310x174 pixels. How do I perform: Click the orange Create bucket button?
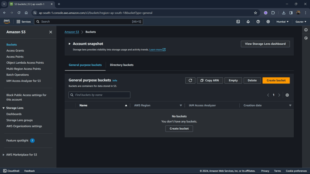coord(276,81)
